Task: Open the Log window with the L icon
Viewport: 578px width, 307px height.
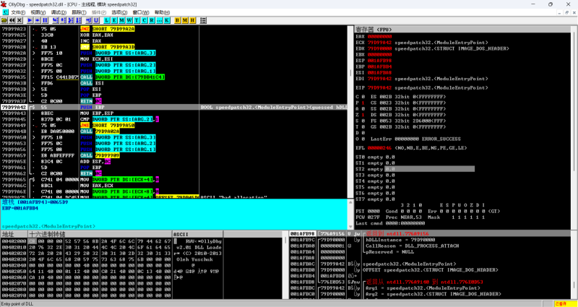Action: pyautogui.click(x=106, y=20)
